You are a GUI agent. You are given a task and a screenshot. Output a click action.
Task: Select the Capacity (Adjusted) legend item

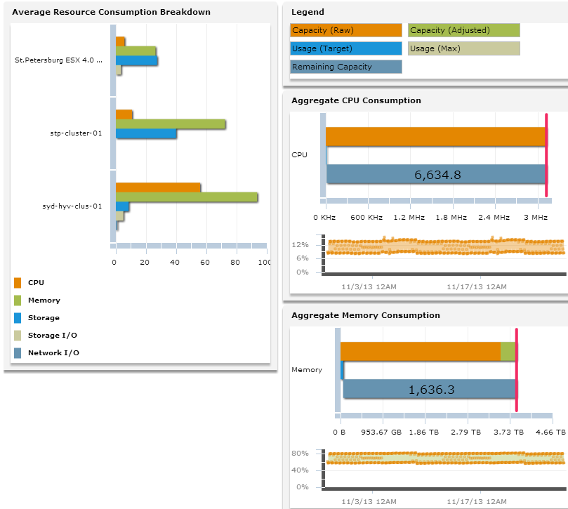pos(464,30)
